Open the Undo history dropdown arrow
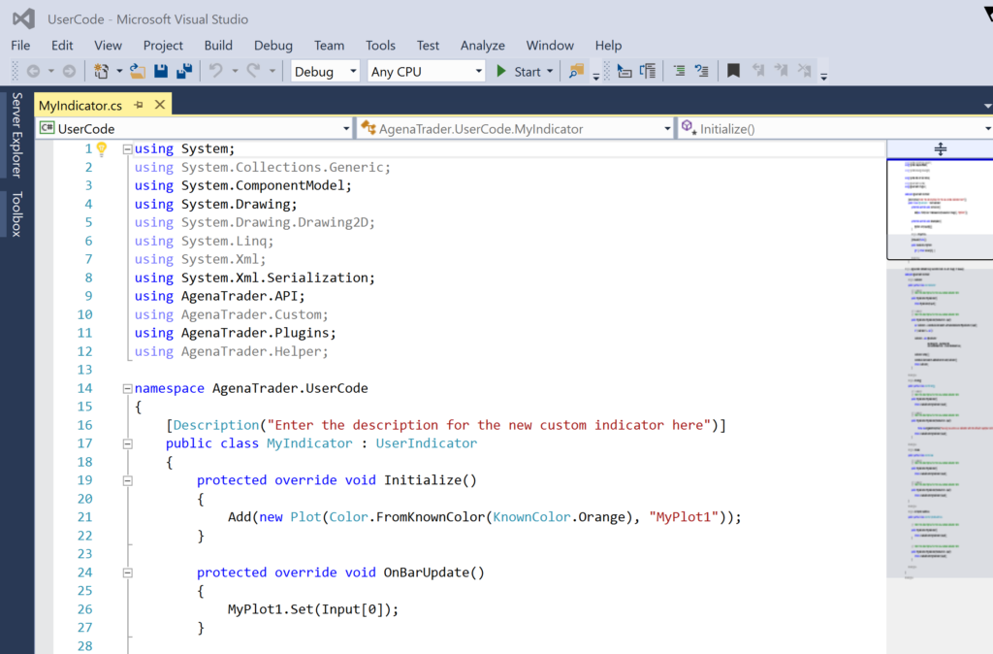 (x=235, y=71)
